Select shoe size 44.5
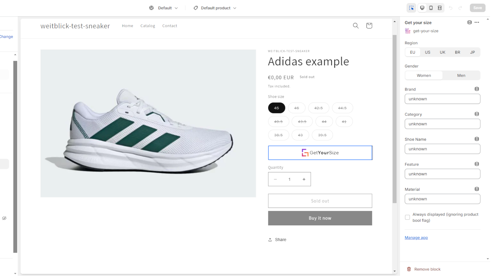The height and width of the screenshot is (276, 491). coord(342,108)
